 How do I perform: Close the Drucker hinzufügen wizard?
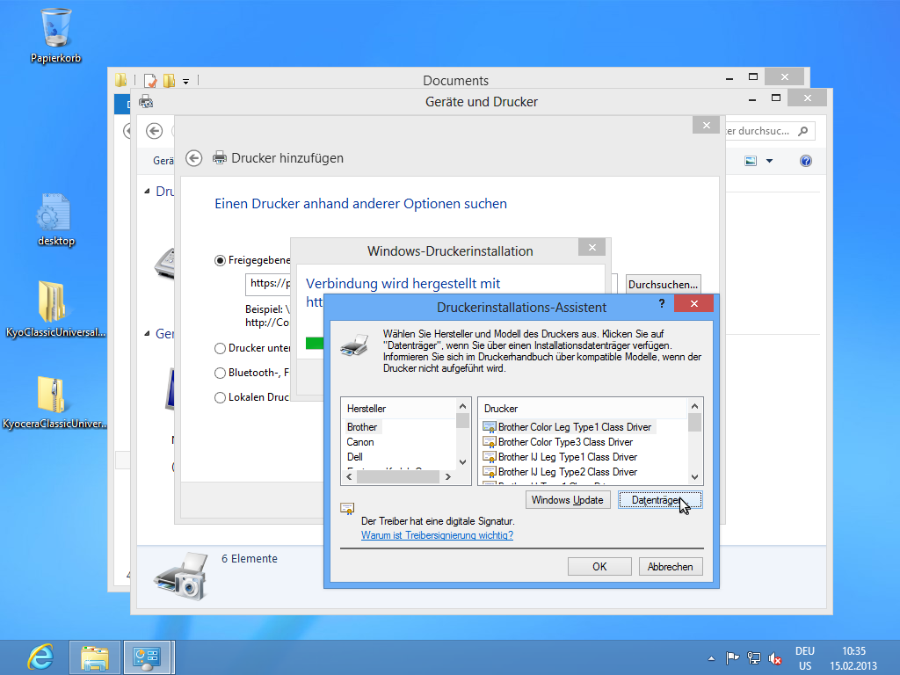(706, 125)
